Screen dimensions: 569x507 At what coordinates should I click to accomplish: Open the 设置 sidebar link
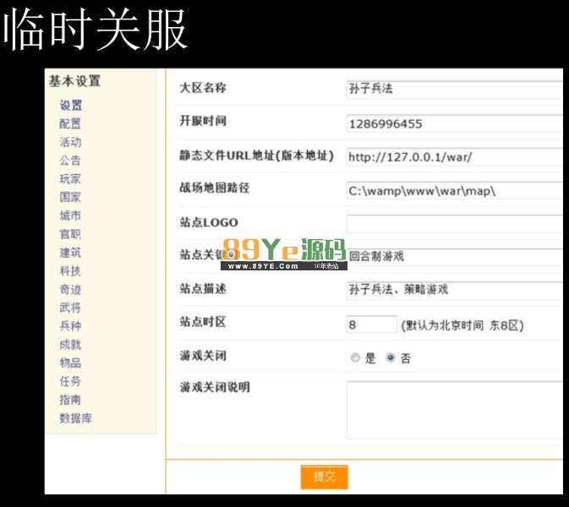(71, 106)
